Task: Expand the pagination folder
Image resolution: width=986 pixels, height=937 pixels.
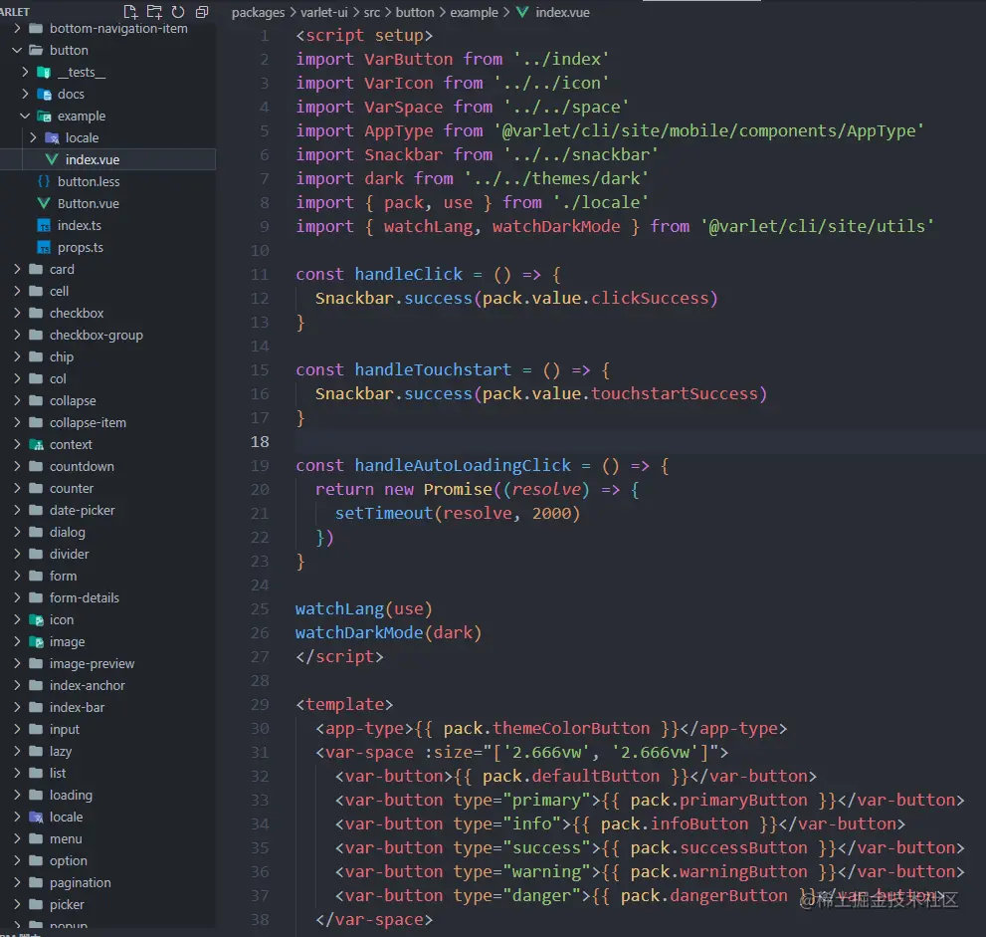Action: click(x=17, y=883)
